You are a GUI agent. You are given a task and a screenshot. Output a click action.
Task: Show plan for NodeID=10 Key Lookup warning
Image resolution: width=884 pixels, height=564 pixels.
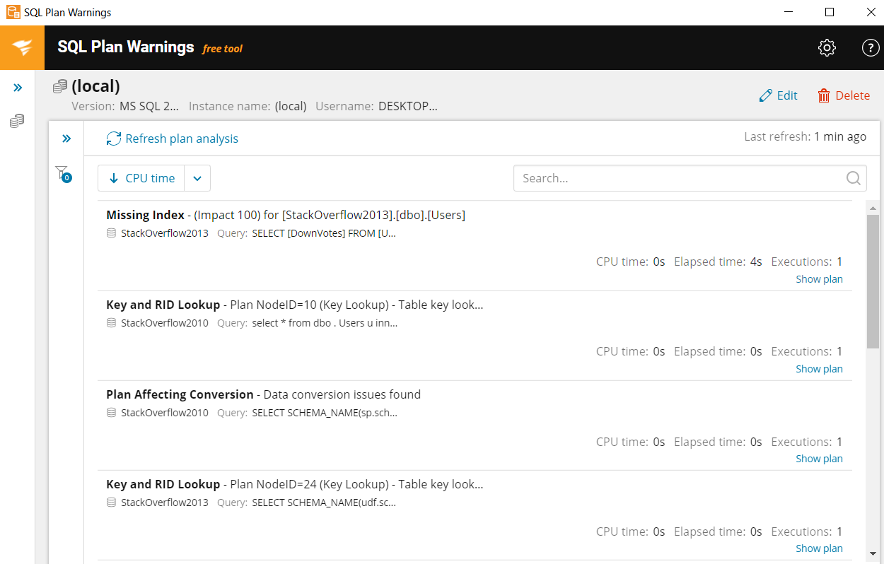tap(819, 369)
